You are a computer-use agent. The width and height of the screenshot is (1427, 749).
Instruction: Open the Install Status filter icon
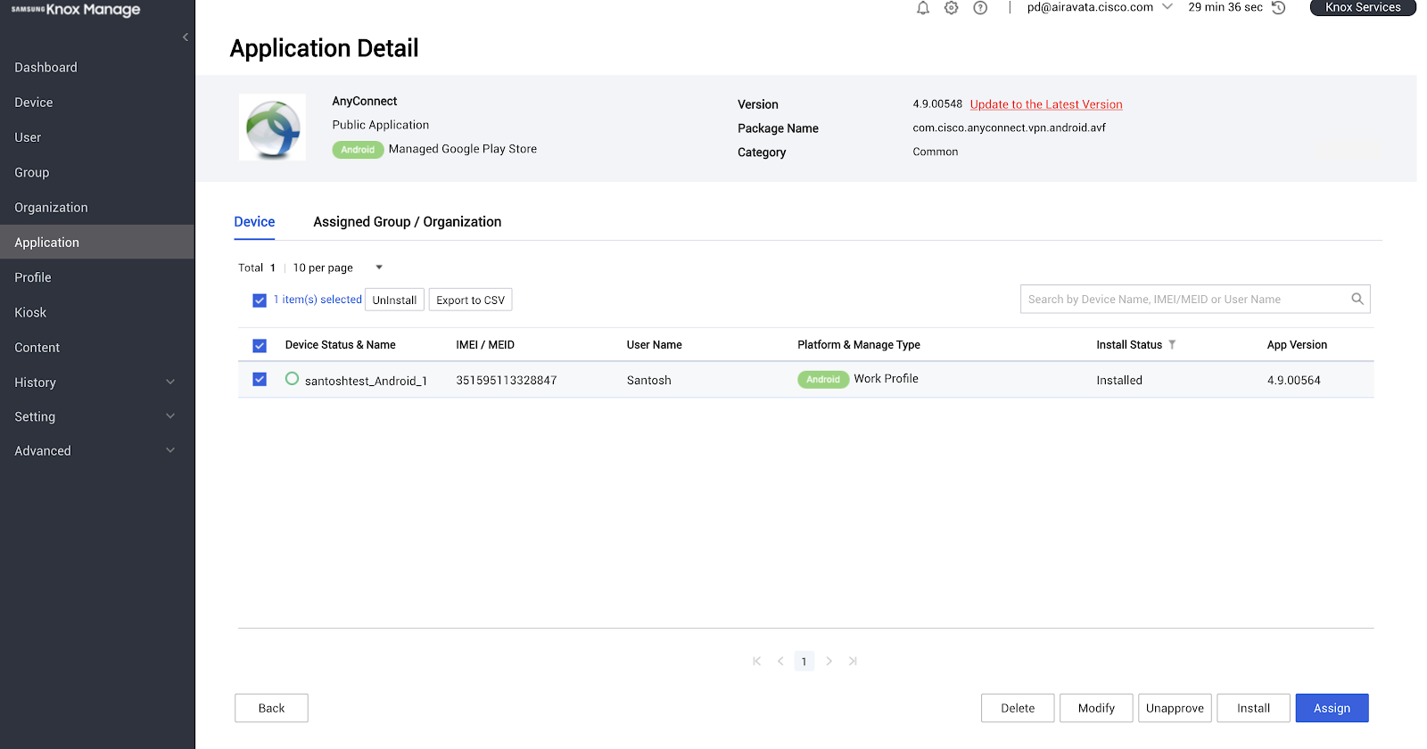pos(1172,344)
